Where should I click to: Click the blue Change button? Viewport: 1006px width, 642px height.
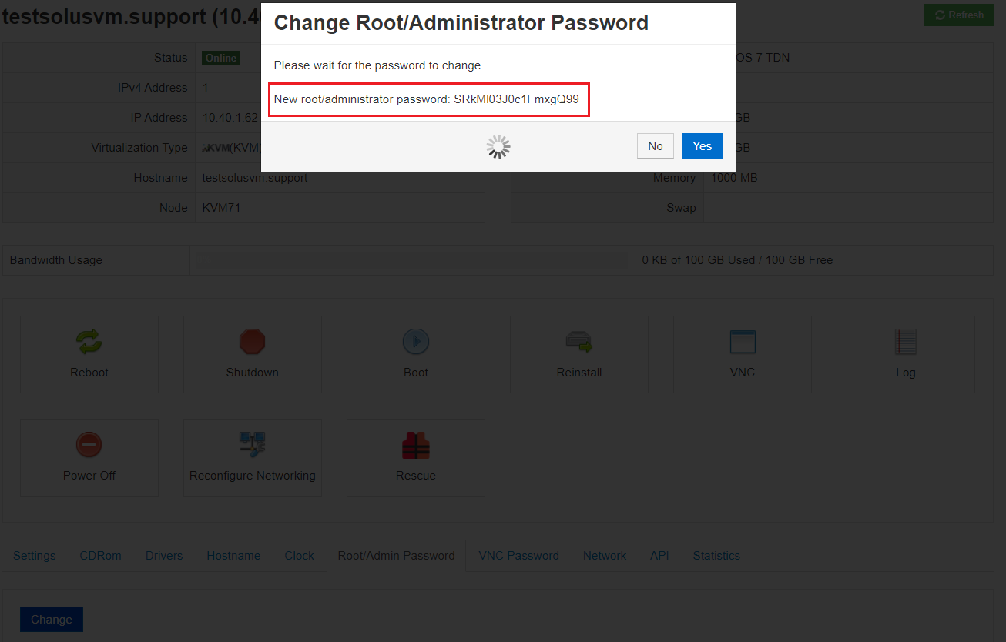52,620
